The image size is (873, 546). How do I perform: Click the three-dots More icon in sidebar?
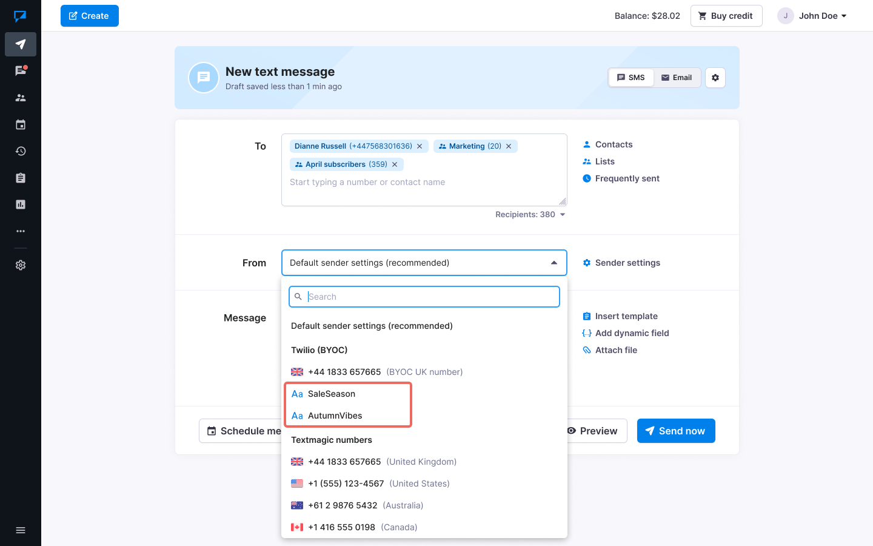point(20,231)
